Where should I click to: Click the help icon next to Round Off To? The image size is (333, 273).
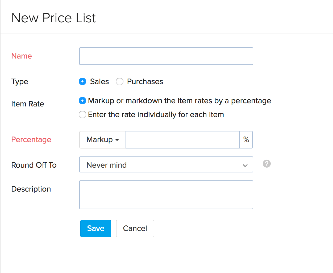267,164
